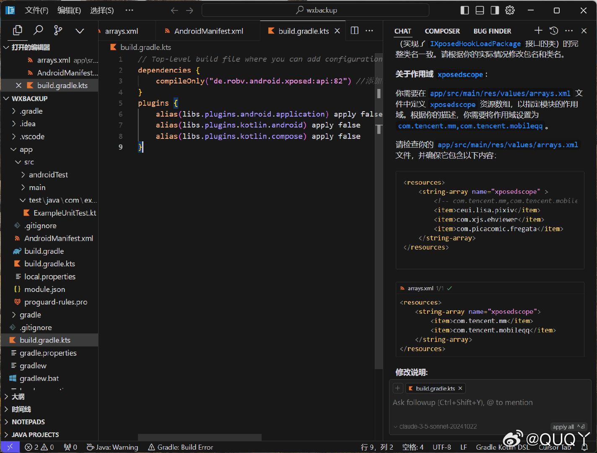The width and height of the screenshot is (597, 453).
Task: Collapse the app folder
Action: tap(49, 149)
